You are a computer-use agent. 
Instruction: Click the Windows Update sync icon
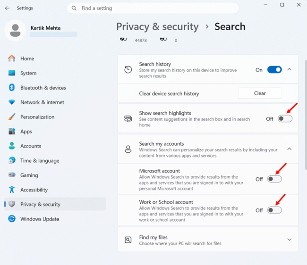12,219
